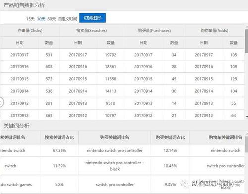Viewport: 248px width, 194px height.
Task: Click searches value 11558
Action: point(111,79)
